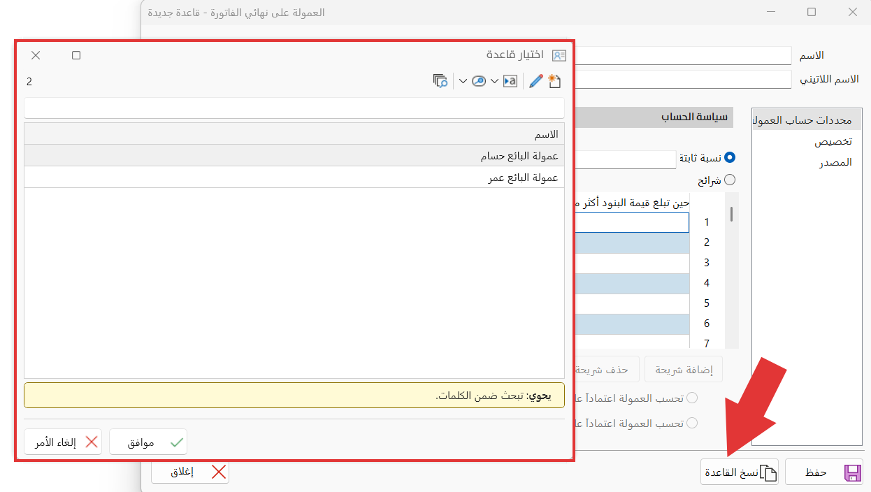The image size is (871, 492).
Task: Open the dropdown arrow beside the magnifier icon
Action: coord(463,81)
